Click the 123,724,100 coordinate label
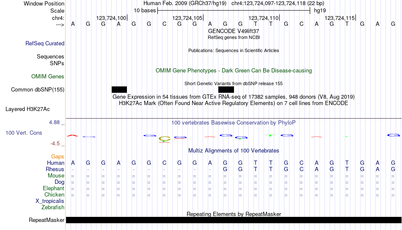 [x=111, y=18]
